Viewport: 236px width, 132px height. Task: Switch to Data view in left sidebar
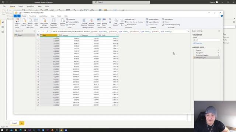[x=3, y=27]
